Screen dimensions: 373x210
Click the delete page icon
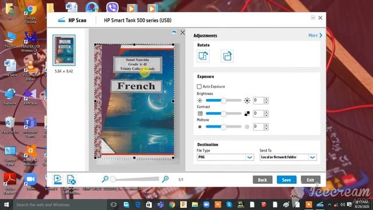click(x=71, y=180)
